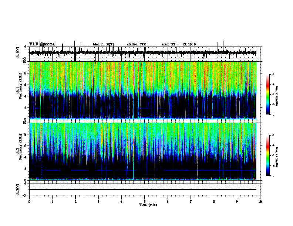Click time-axis tick label "7"
Viewport: 293px width, 226px height.
[x=191, y=202]
